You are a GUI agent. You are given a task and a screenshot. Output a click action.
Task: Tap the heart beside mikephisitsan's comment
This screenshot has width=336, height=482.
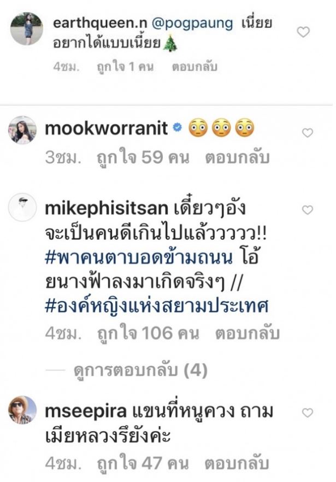(308, 210)
